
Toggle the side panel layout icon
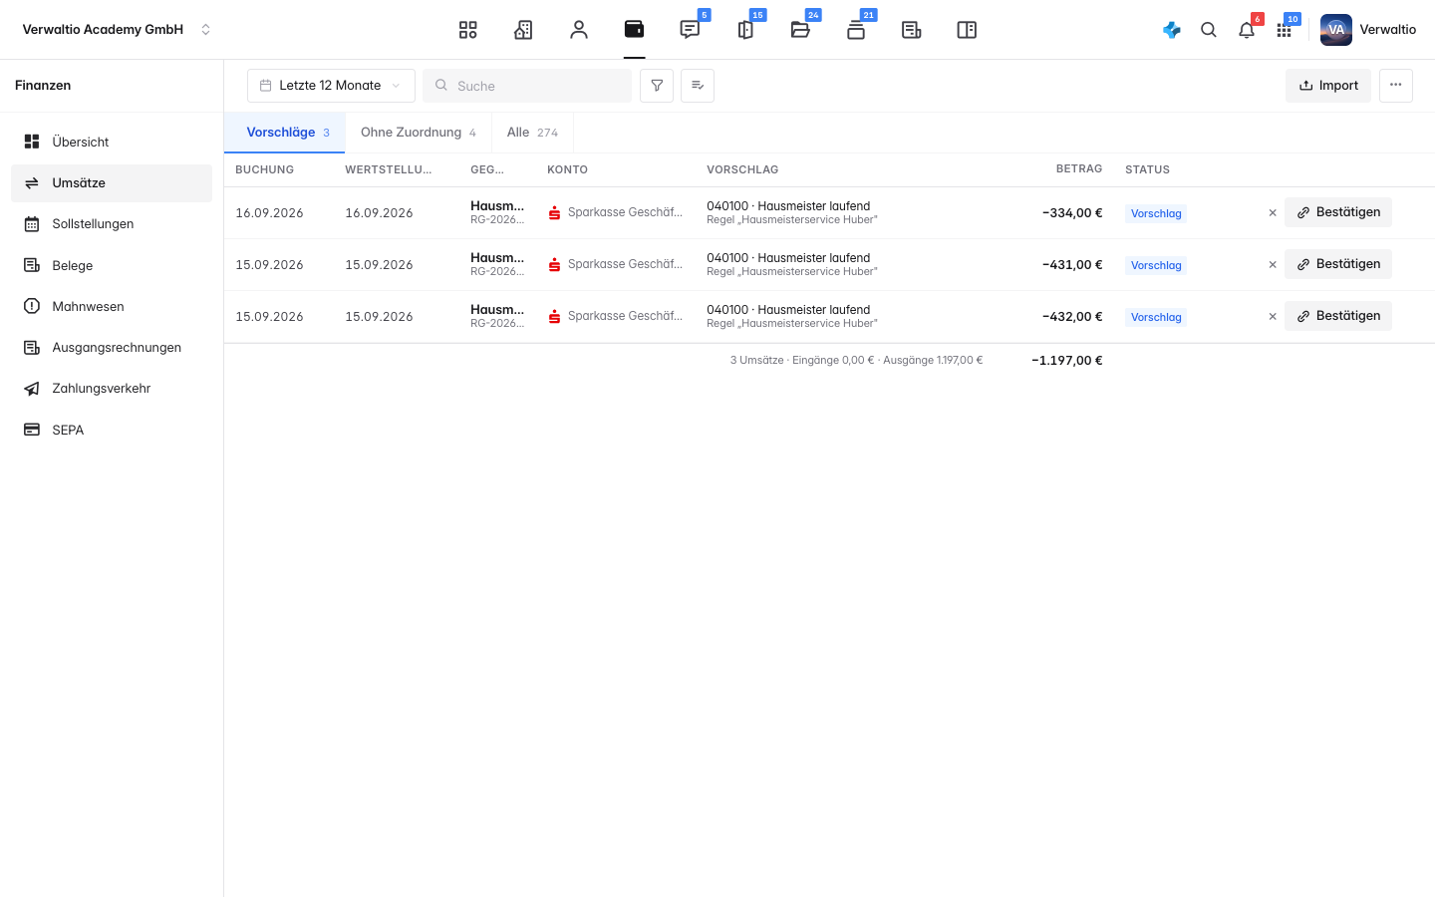(967, 30)
